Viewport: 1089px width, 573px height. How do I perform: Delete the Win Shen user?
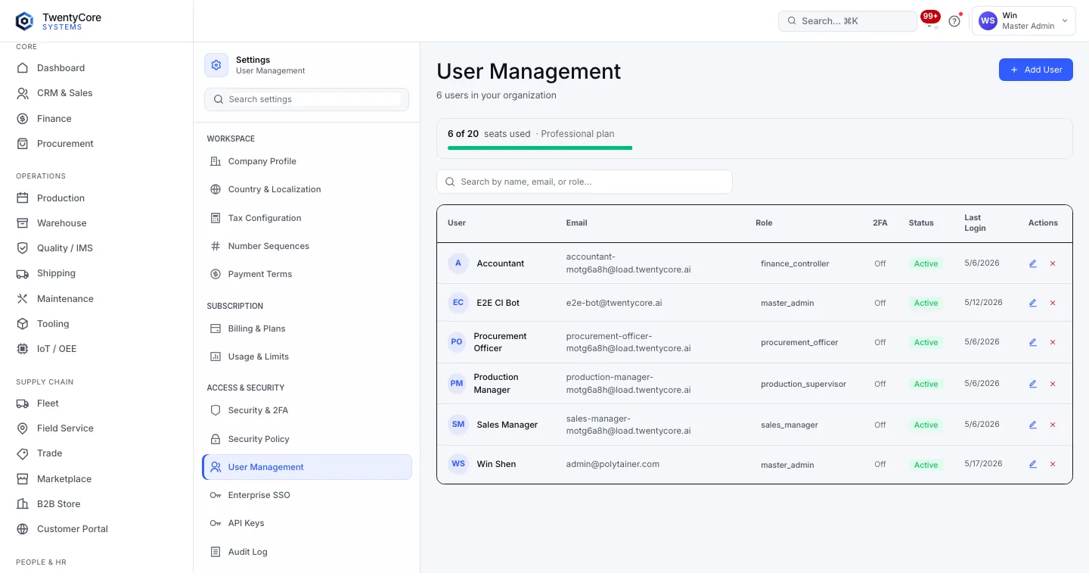point(1053,464)
